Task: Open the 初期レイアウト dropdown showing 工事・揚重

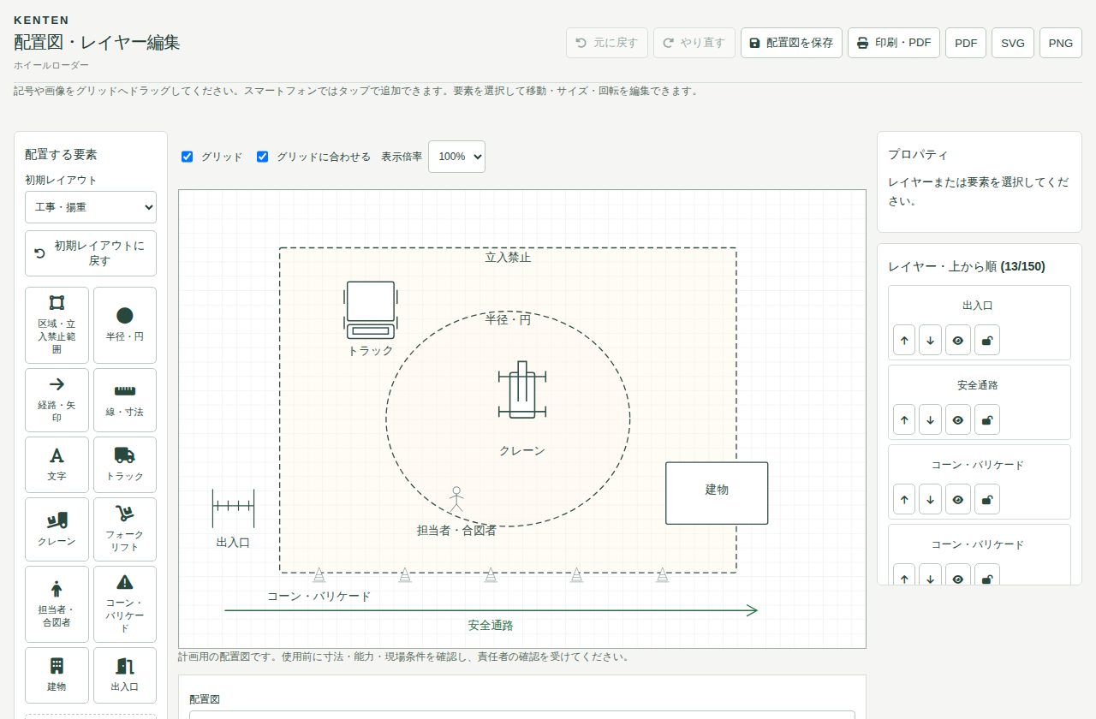Action: click(91, 207)
